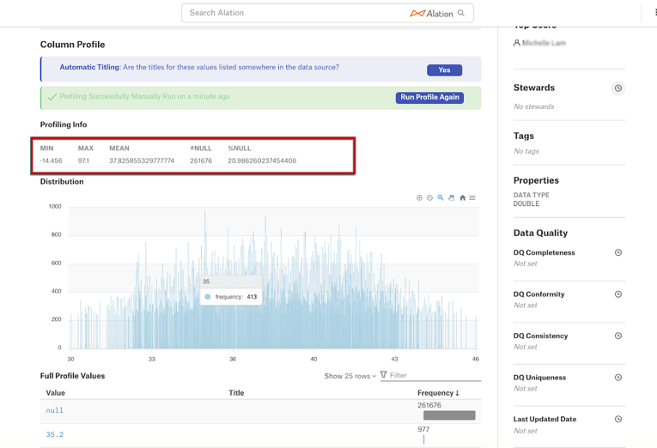The width and height of the screenshot is (657, 448).
Task: Expand the Show 25 rows dropdown
Action: point(350,376)
